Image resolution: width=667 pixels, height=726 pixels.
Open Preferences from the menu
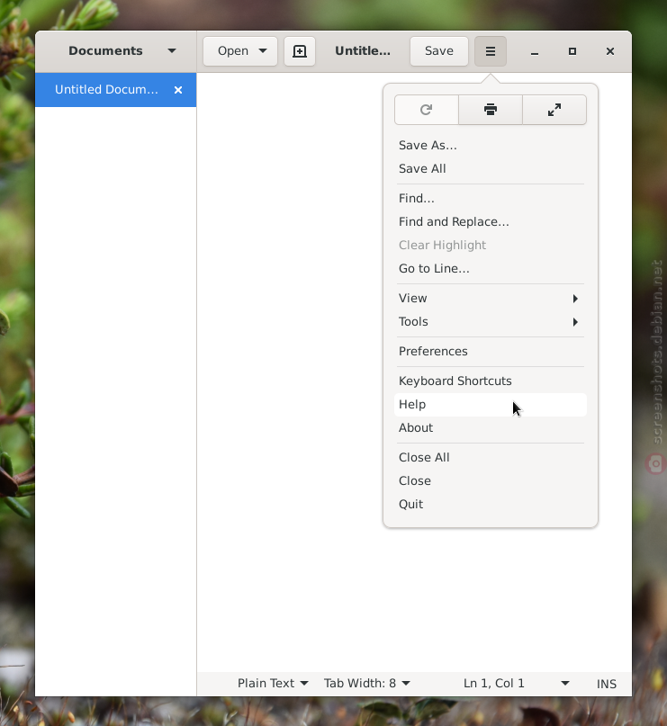point(490,352)
